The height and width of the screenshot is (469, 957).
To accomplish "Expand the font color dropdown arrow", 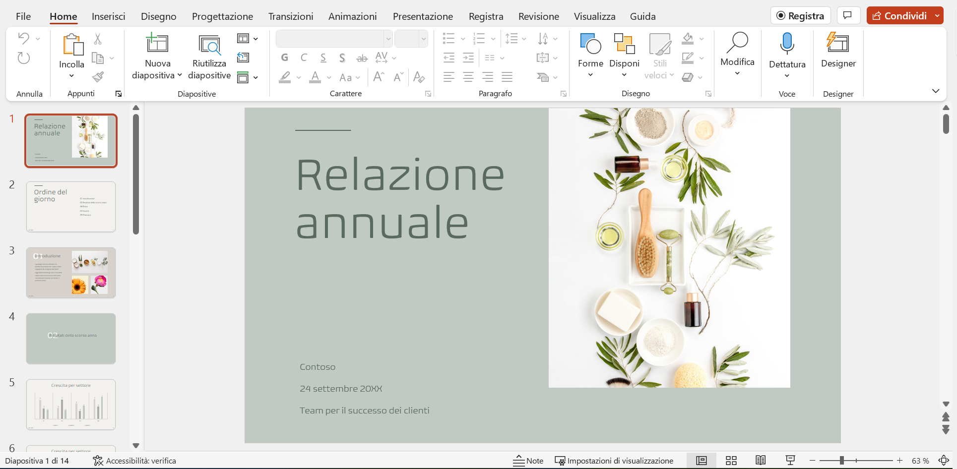I will point(329,77).
